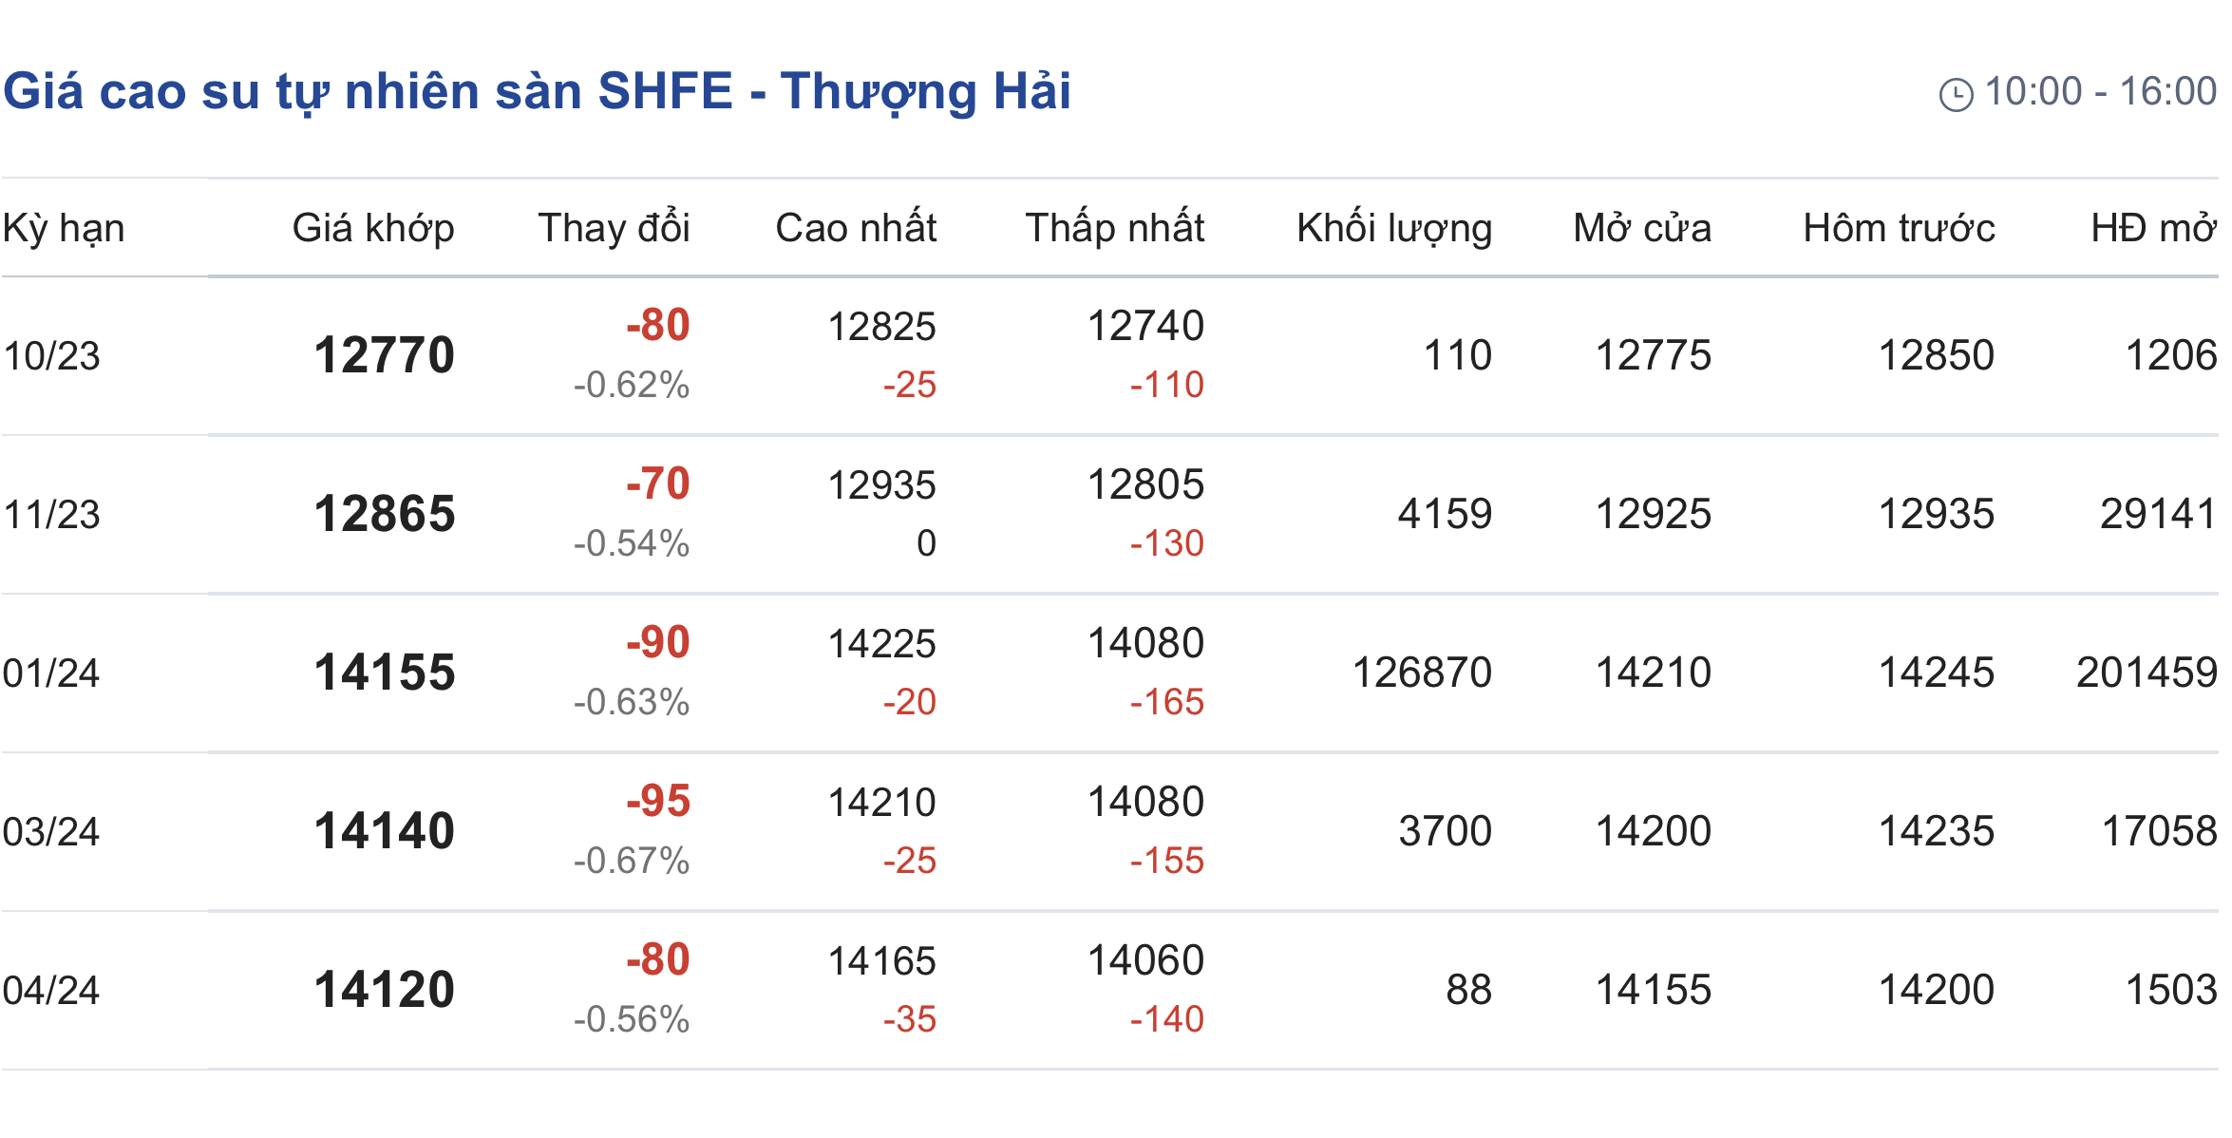Select the Giá khớp column header
The width and height of the screenshot is (2232, 1138).
click(x=373, y=229)
